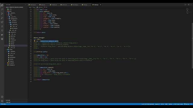Click errors and warnings indicator in status bar
Image resolution: width=193 pixels, height=108 pixels.
[3, 104]
